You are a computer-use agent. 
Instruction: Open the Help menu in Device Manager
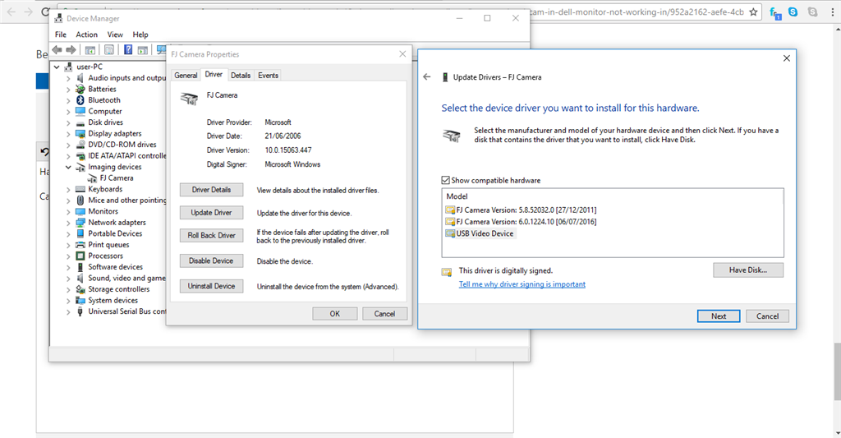140,35
